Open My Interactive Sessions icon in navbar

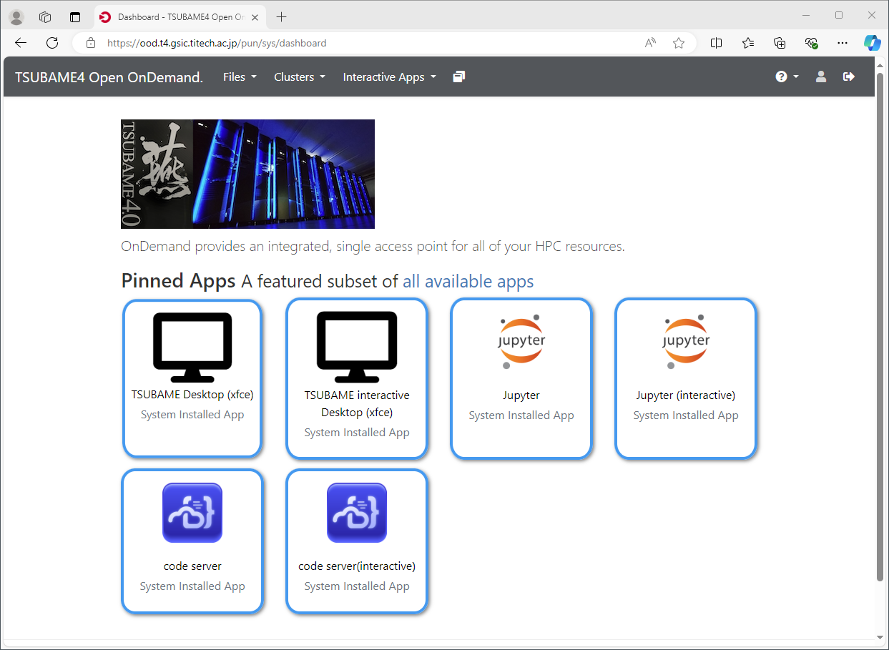[x=459, y=77]
